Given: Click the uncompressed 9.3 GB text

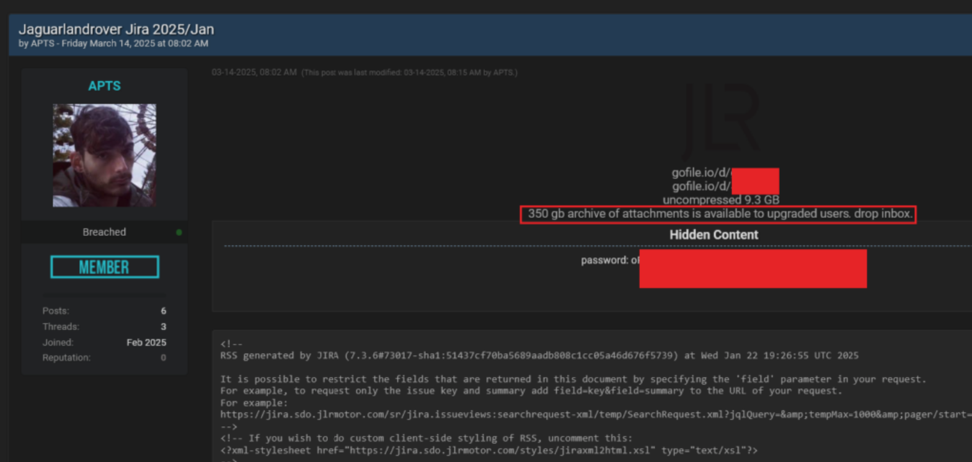Looking at the screenshot, I should click(x=721, y=200).
